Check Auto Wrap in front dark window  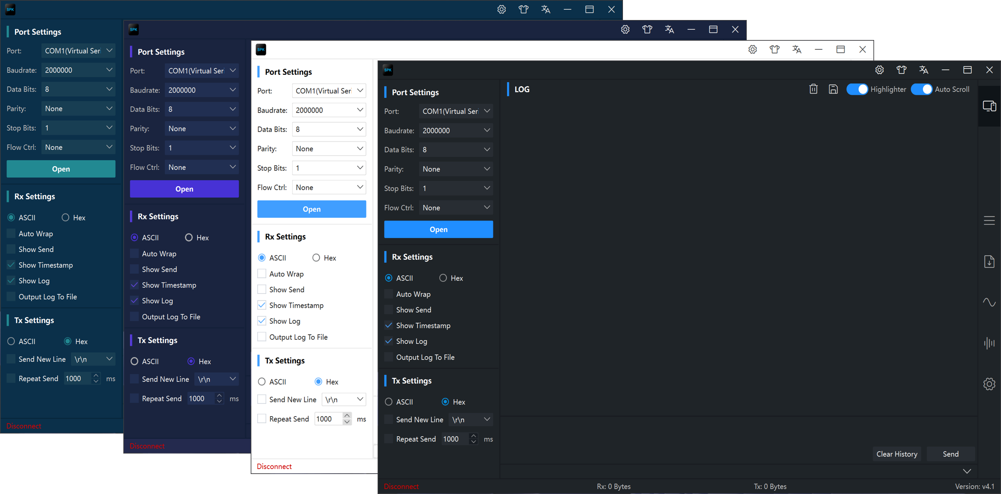(x=389, y=294)
